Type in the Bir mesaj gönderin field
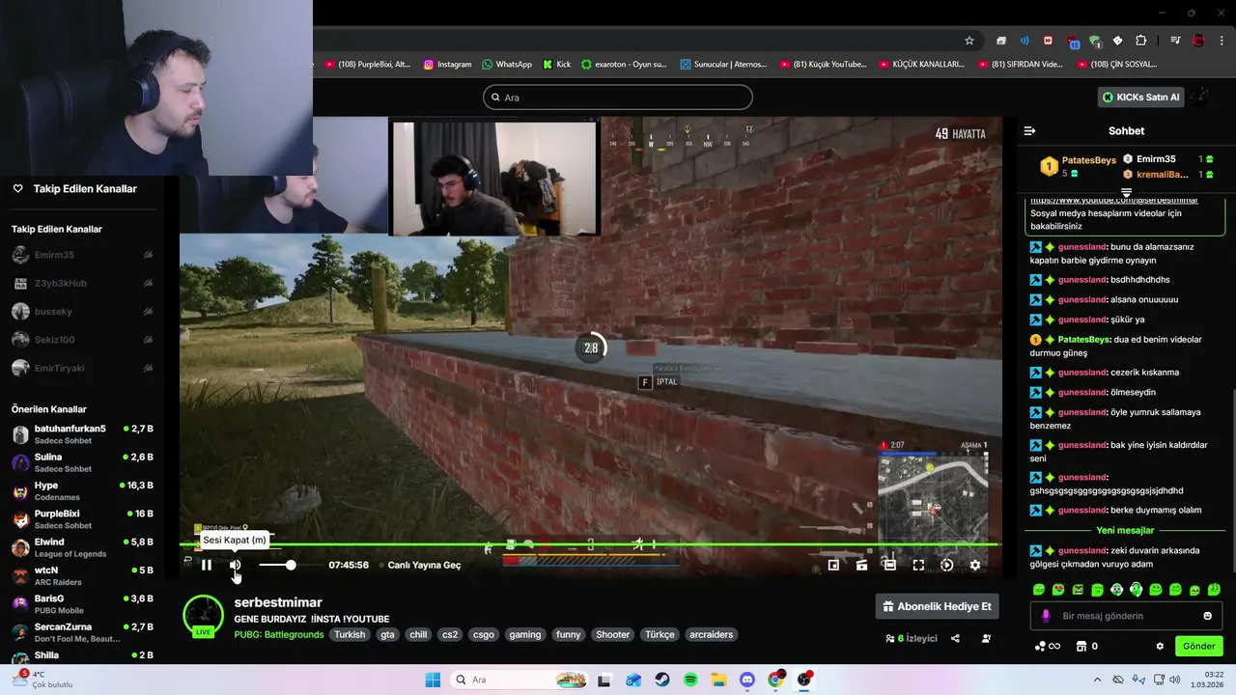Screen dimensions: 1236x695 [x=1125, y=616]
